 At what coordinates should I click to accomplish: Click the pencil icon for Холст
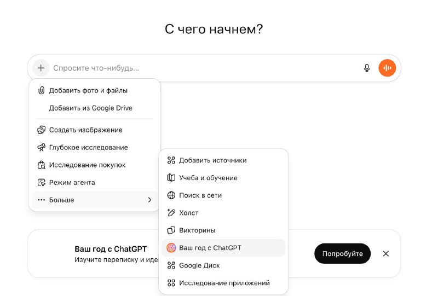tap(171, 213)
